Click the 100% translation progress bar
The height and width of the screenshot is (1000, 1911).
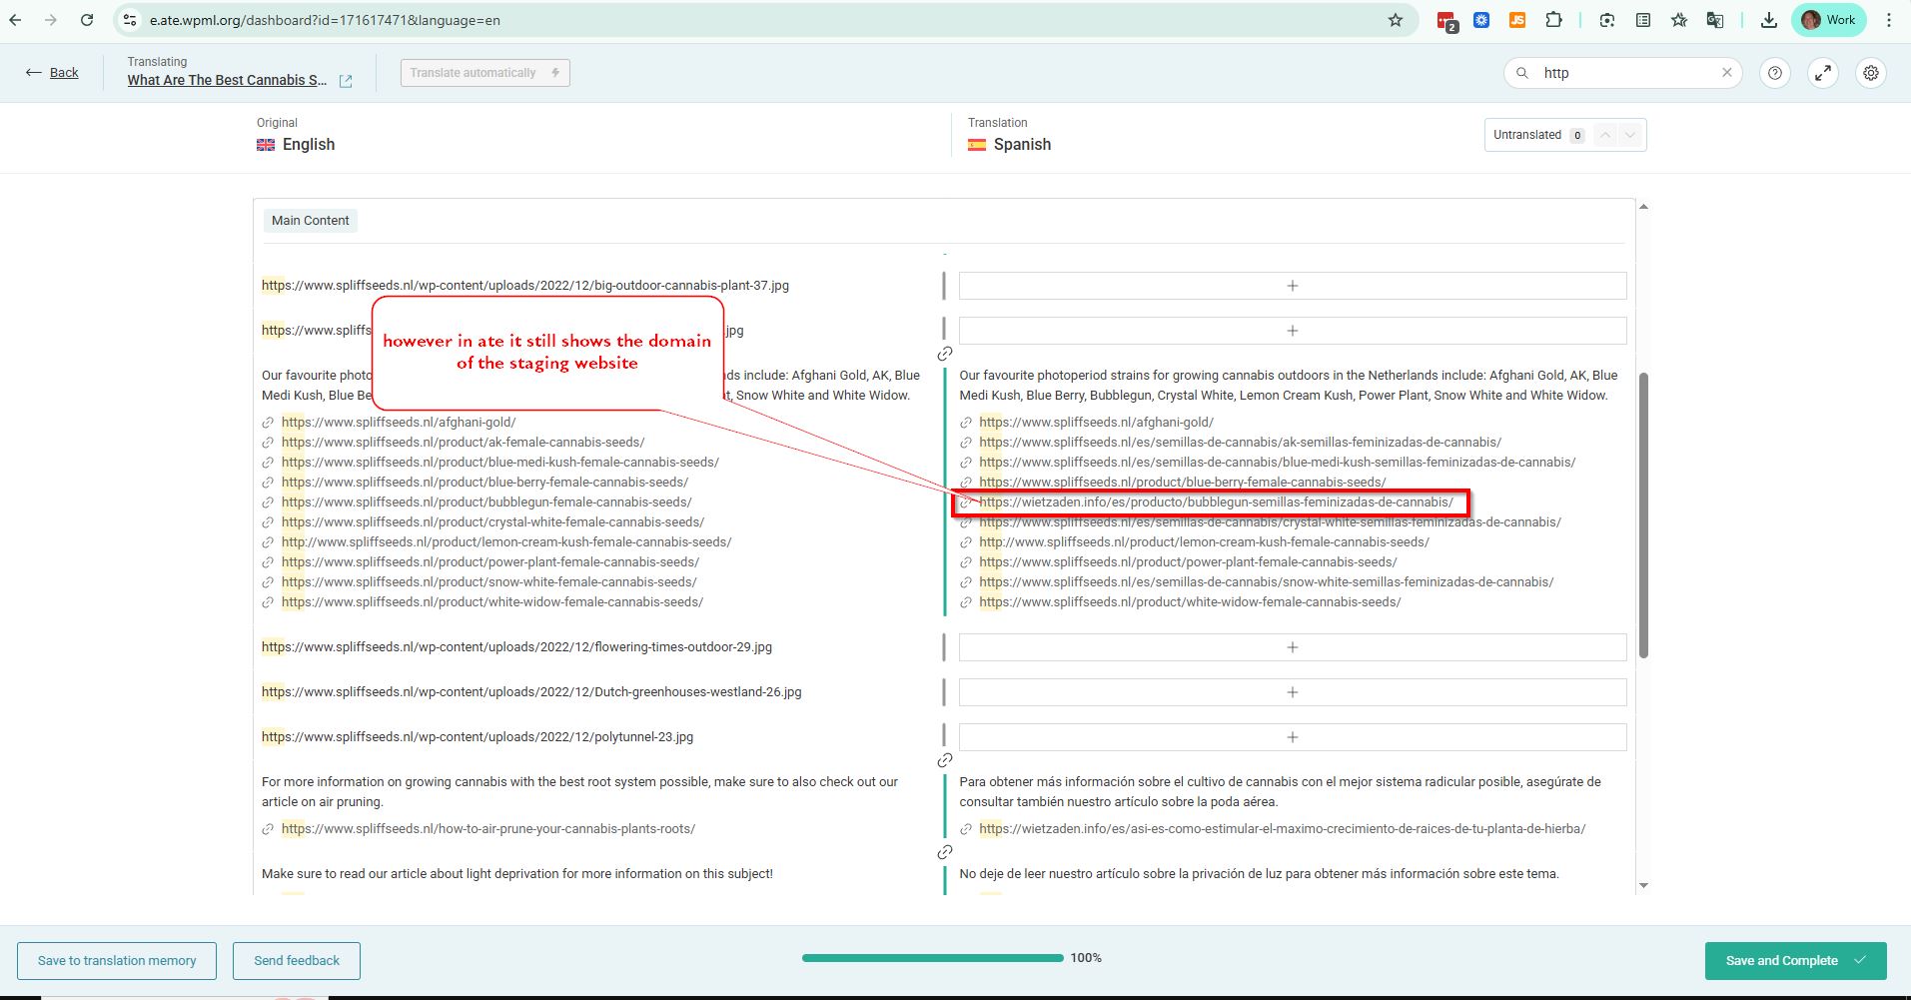(x=933, y=958)
